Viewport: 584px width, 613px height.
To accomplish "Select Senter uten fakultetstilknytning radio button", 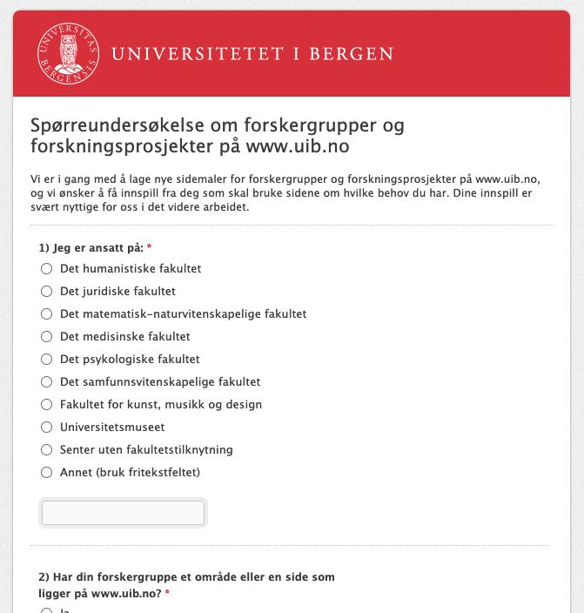I will coord(47,449).
